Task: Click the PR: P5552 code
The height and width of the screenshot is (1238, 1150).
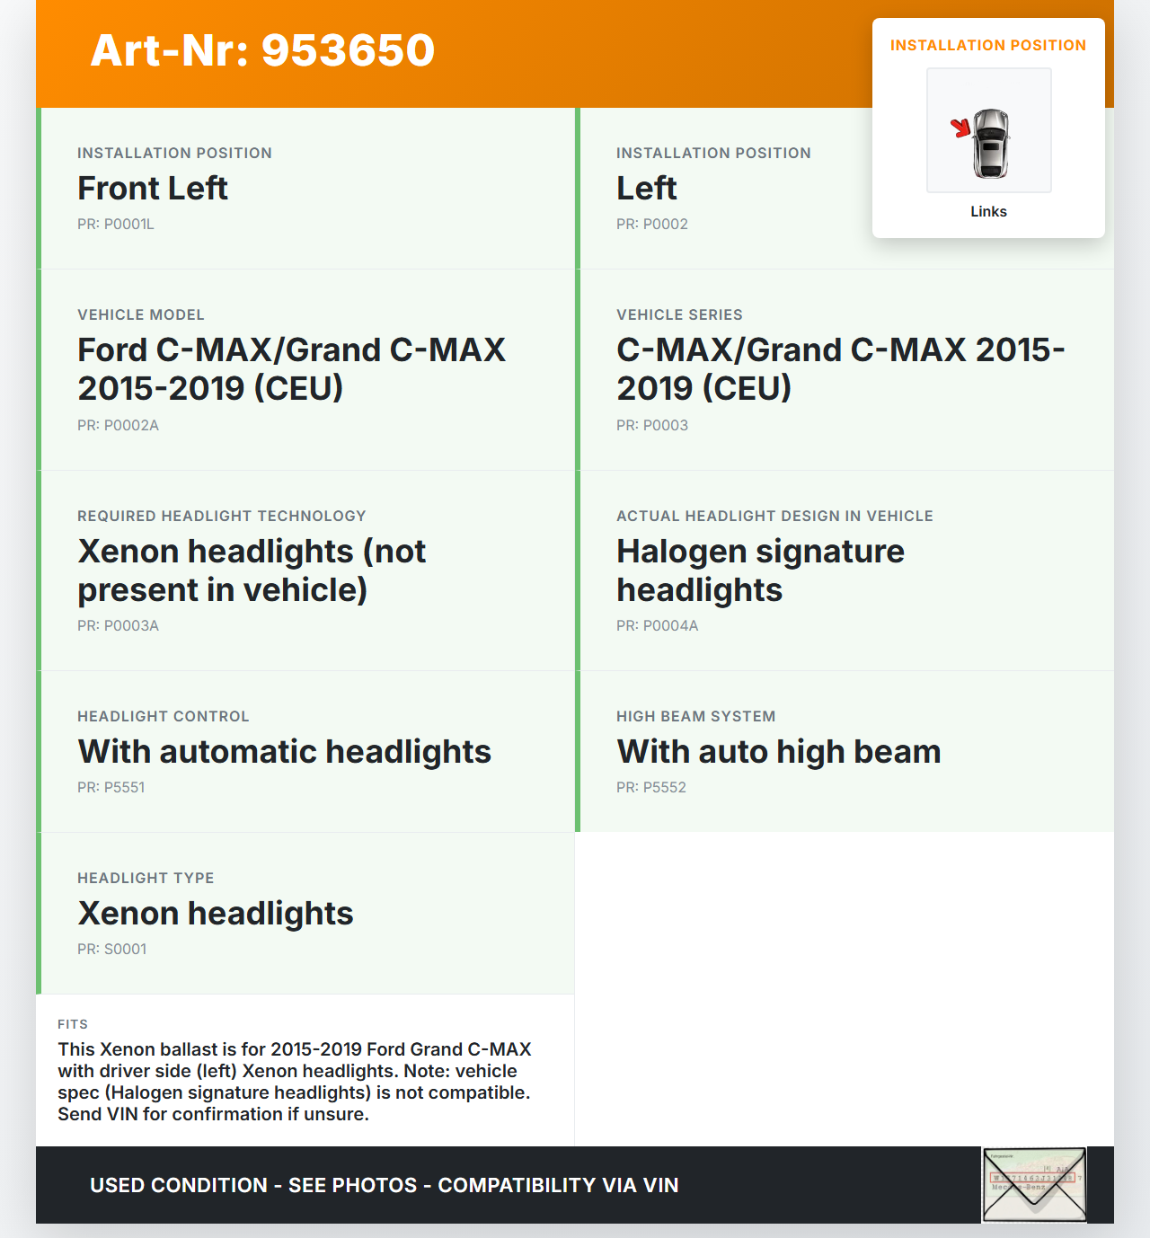Action: click(x=651, y=788)
